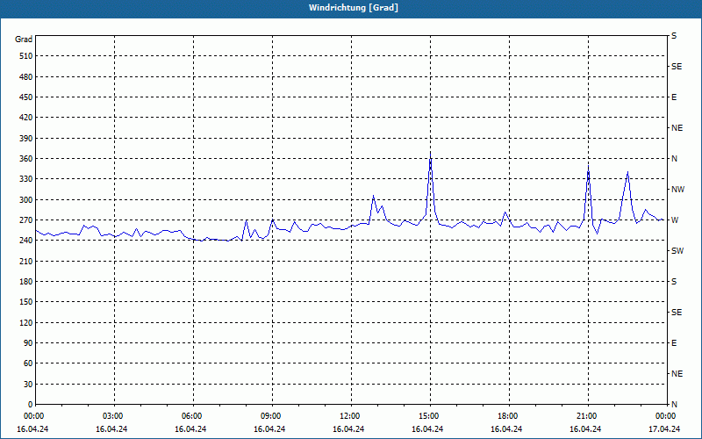Select the 18:00 time axis label
The image size is (702, 439).
(508, 416)
